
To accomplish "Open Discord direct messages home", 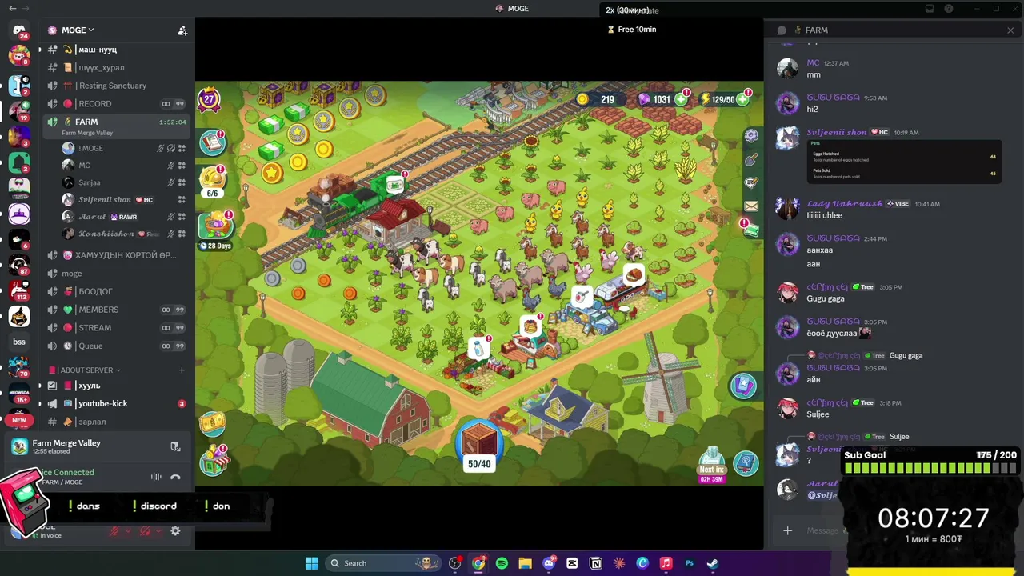I will pos(19,30).
